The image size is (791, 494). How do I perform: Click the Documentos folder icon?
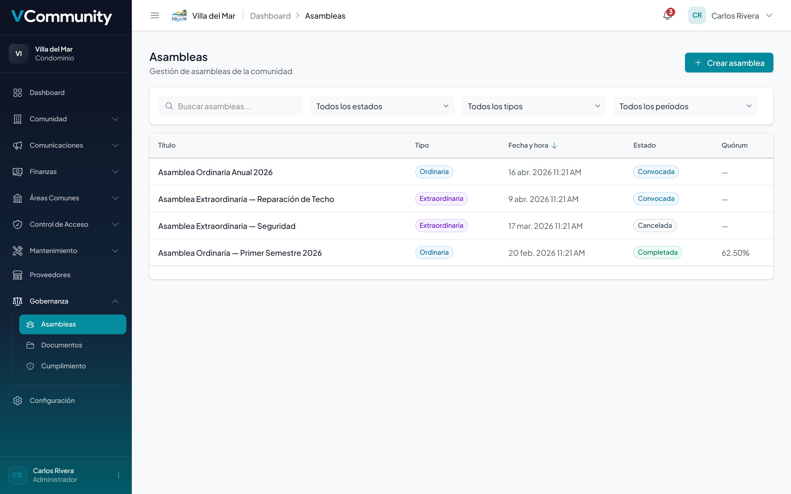coord(30,345)
